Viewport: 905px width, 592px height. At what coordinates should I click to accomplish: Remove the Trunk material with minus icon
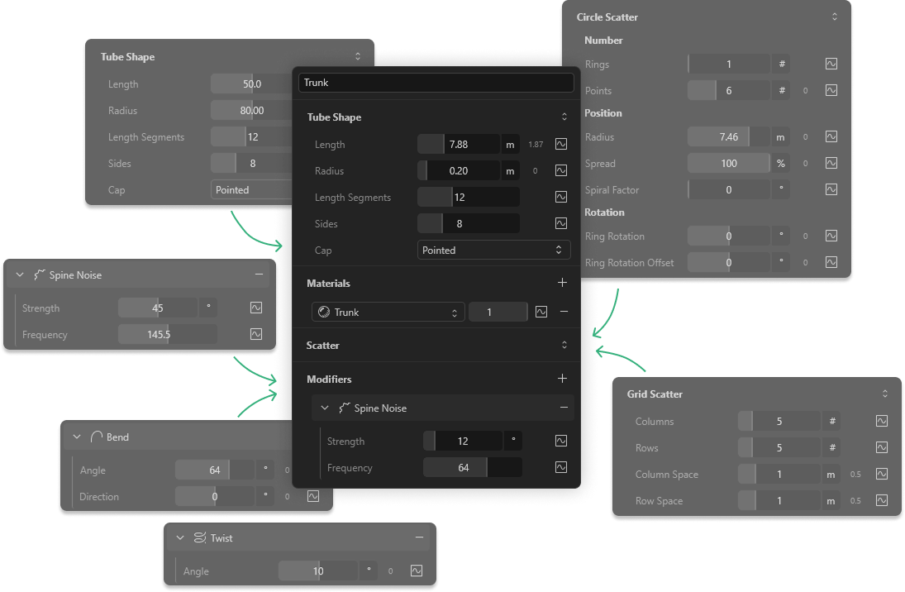point(564,313)
